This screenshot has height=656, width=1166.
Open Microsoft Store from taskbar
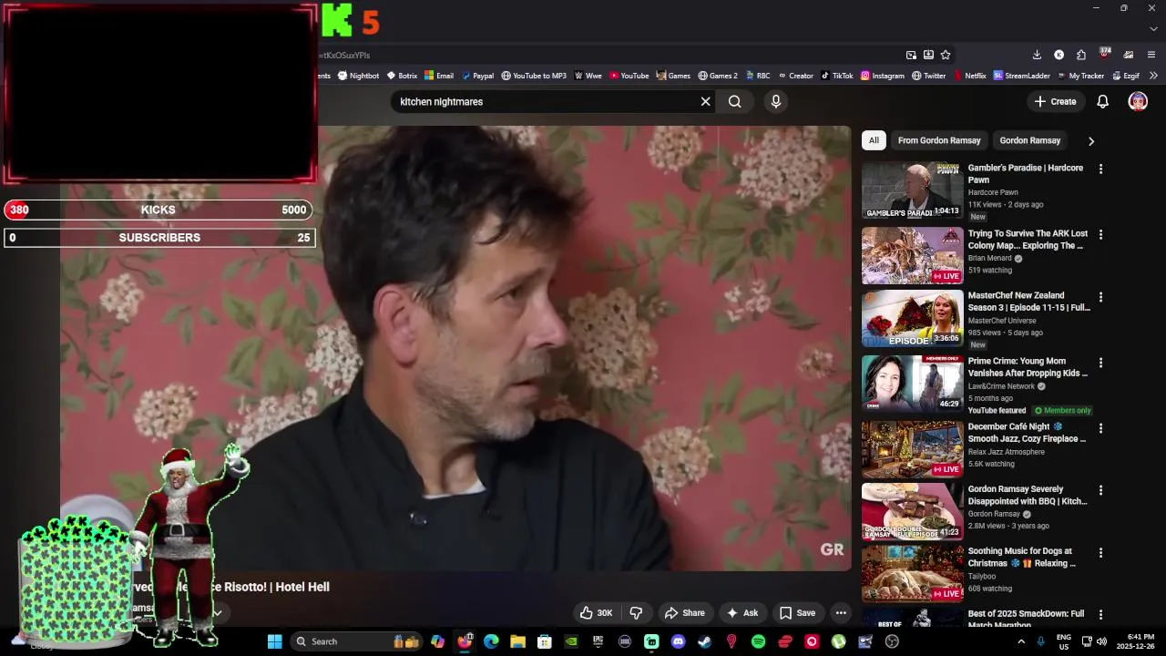pyautogui.click(x=544, y=641)
